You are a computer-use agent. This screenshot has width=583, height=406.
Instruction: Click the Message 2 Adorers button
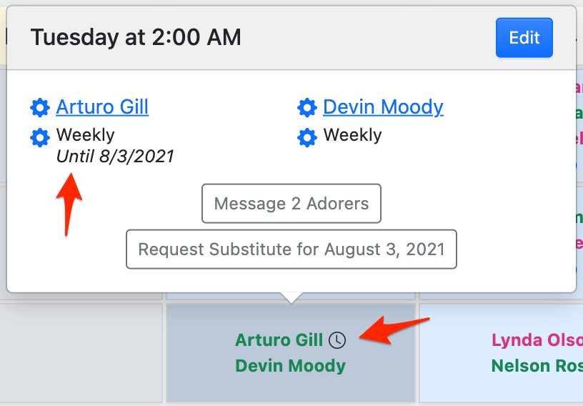pyautogui.click(x=291, y=204)
